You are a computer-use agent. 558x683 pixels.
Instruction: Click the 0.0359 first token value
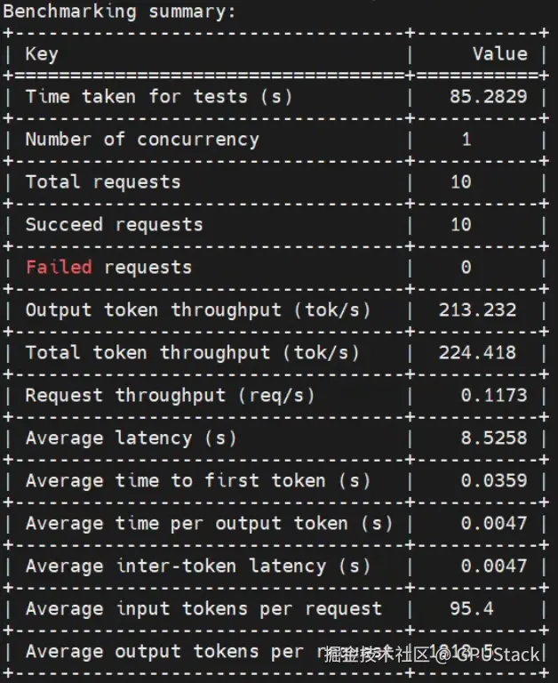coord(494,481)
